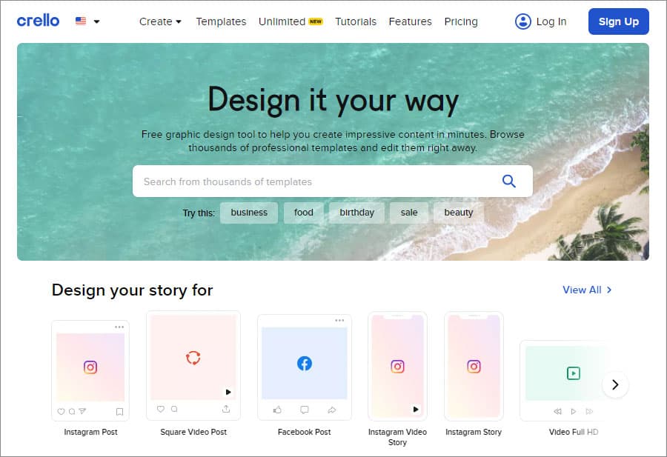This screenshot has height=457, width=667.
Task: Click the share upload icon on Square Video Post
Action: pyautogui.click(x=226, y=409)
